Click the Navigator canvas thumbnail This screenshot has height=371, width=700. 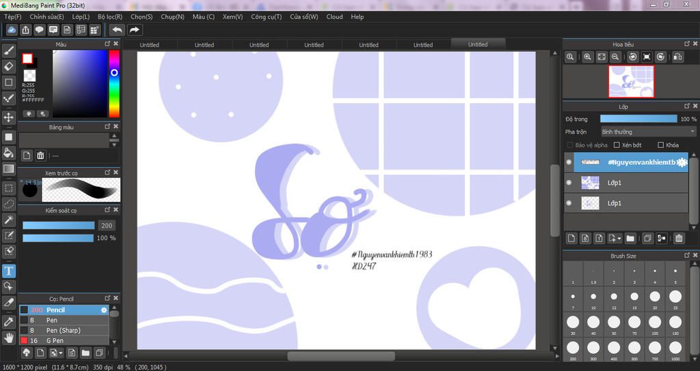(631, 82)
